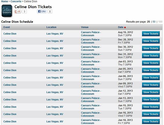Open the Concerts breadcrumb link

(x=16, y=2)
